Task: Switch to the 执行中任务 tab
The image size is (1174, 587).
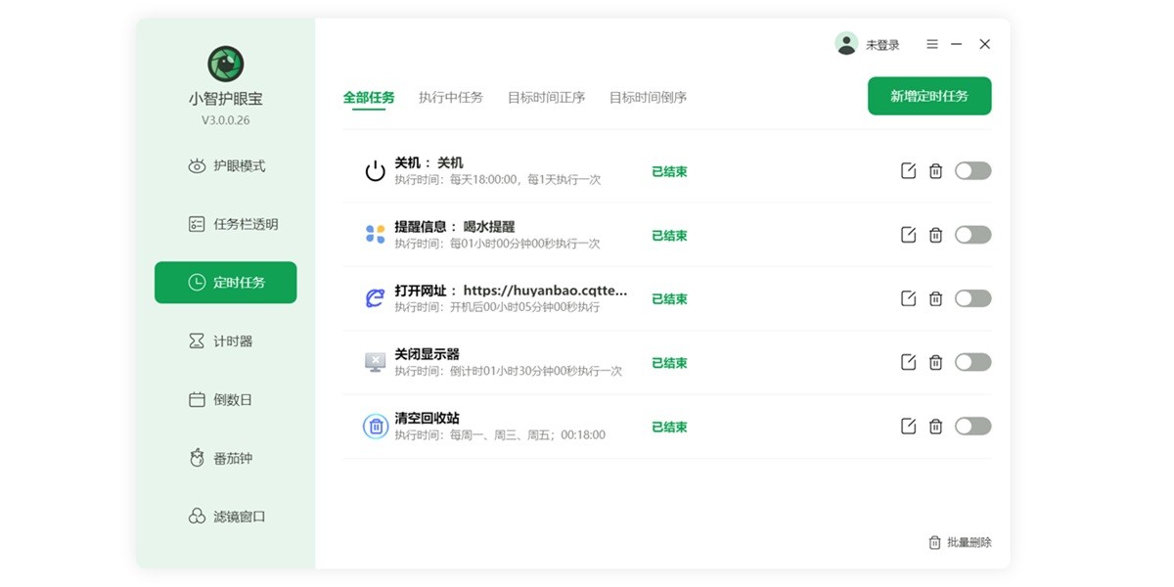Action: [x=448, y=97]
